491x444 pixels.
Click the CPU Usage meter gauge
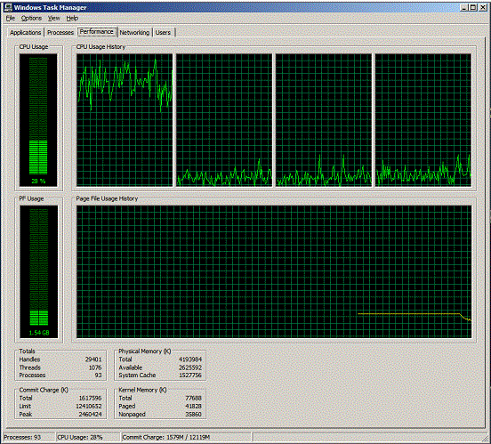[38, 120]
